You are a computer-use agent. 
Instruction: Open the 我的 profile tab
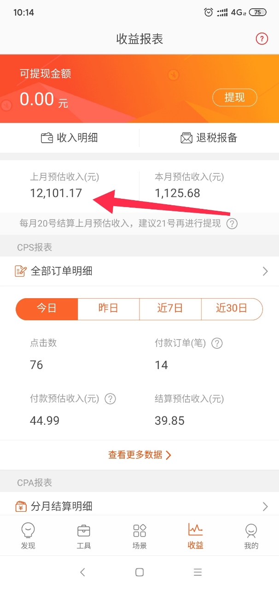click(x=251, y=536)
